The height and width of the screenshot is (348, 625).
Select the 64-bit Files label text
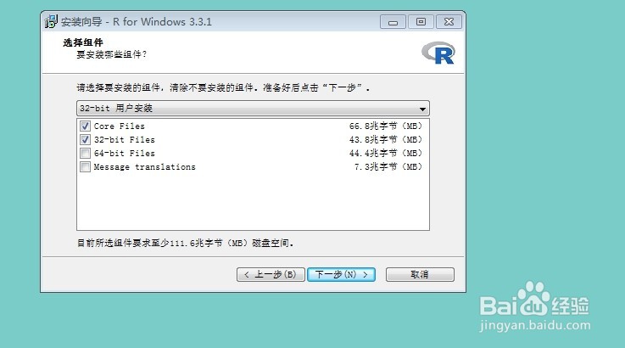[125, 154]
